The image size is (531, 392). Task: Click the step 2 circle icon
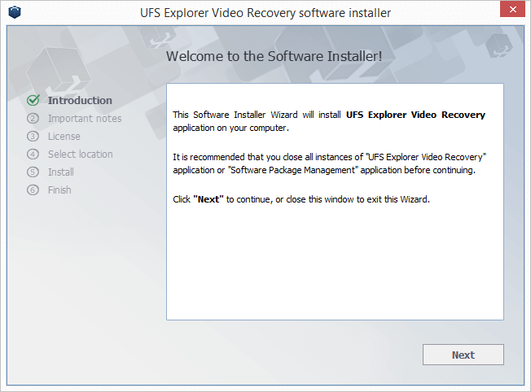pyautogui.click(x=33, y=119)
